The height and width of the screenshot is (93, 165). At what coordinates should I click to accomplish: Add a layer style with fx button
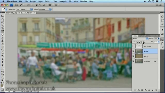139,90
